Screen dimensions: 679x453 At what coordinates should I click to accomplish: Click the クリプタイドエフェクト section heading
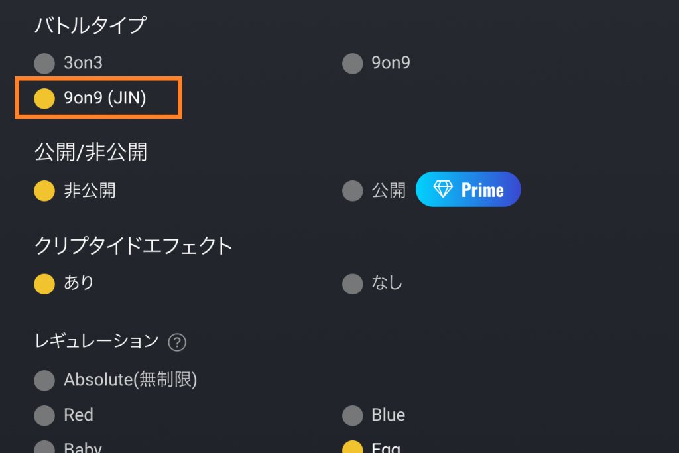pyautogui.click(x=133, y=246)
